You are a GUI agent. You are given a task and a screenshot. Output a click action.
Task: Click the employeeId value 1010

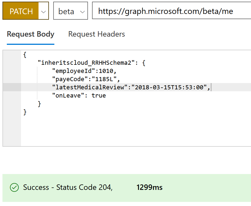107,71
